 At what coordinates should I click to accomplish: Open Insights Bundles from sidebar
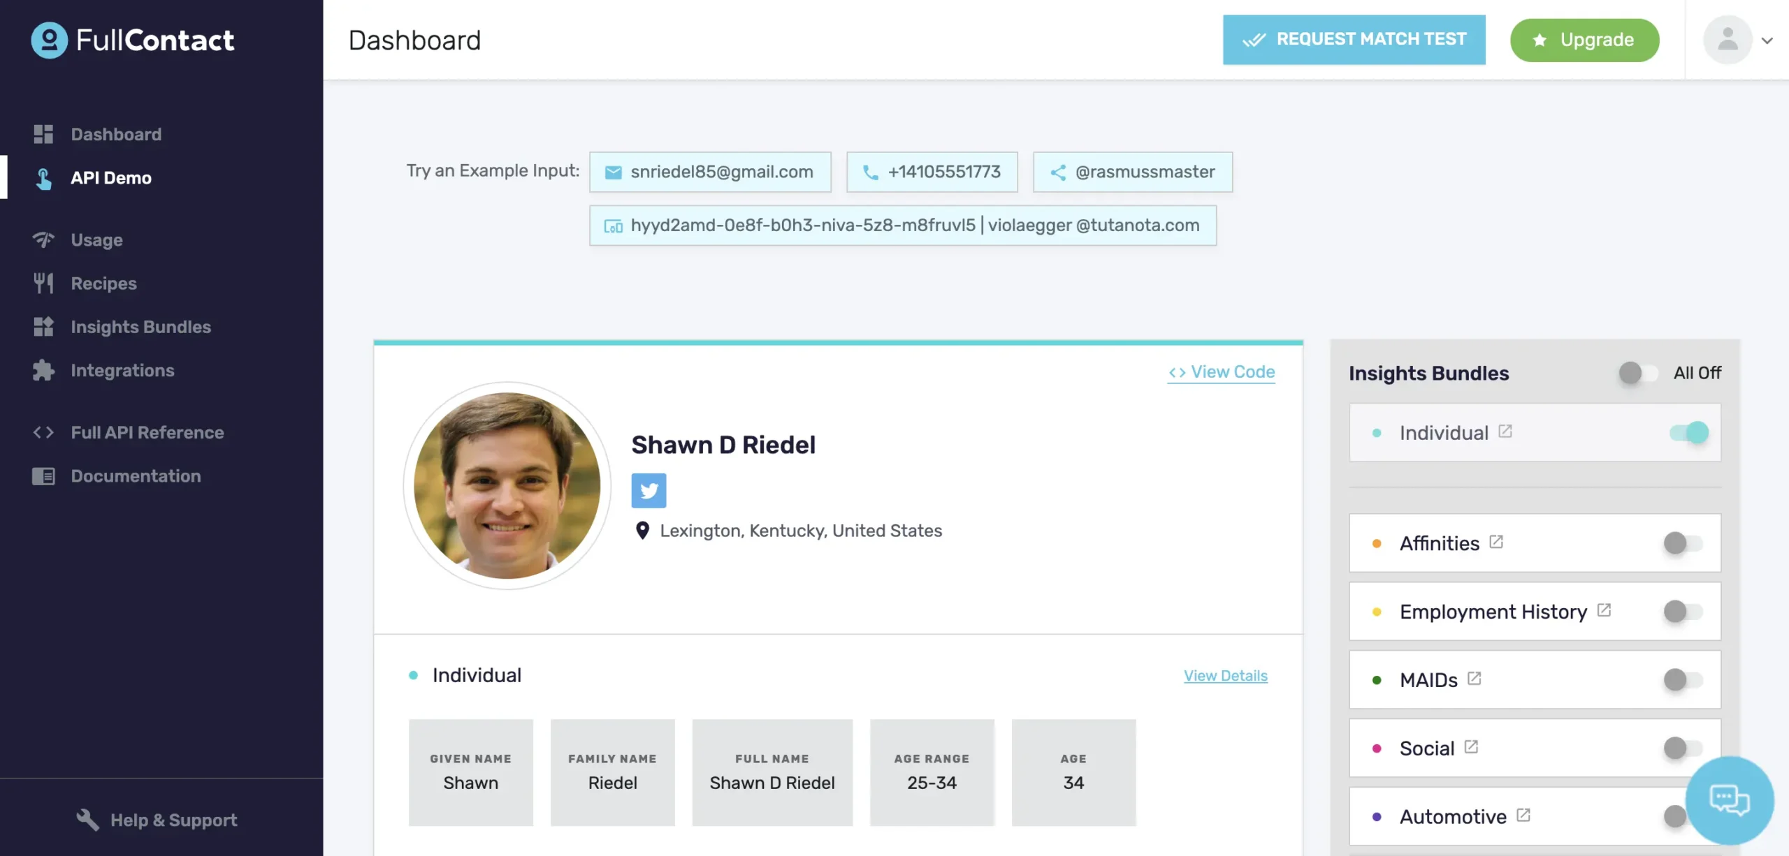140,327
